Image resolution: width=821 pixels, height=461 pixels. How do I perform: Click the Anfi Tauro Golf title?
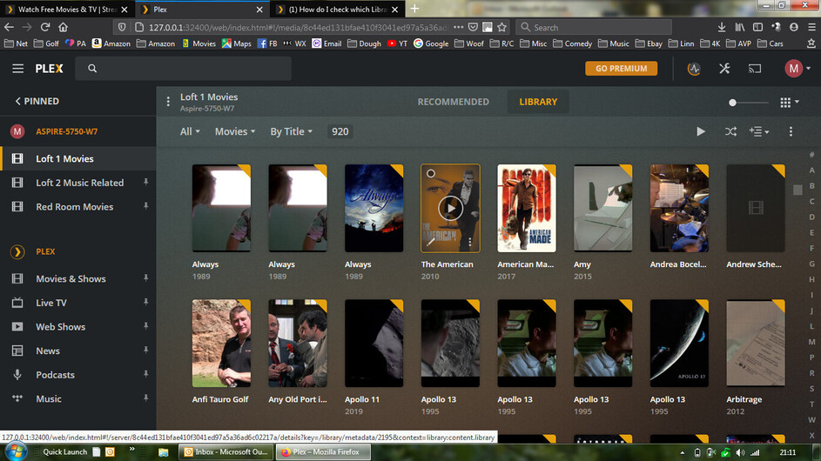[220, 399]
